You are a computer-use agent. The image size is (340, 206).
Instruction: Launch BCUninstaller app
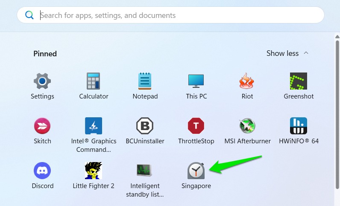[145, 126]
